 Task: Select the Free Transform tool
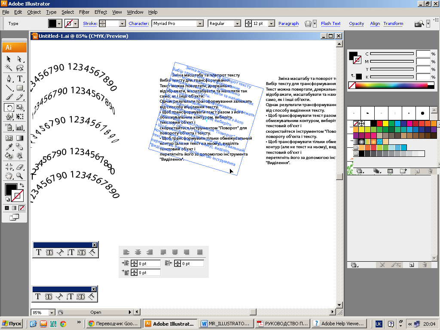click(x=19, y=116)
